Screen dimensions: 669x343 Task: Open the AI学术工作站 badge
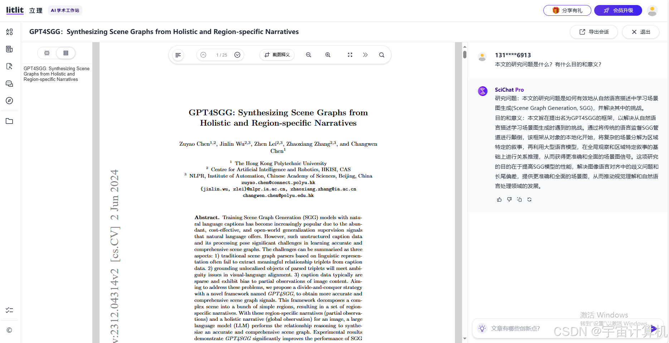65,10
